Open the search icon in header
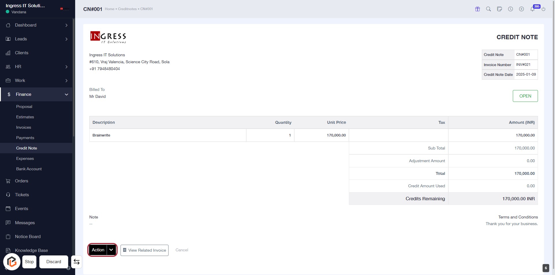This screenshot has height=275, width=555. pos(489,9)
